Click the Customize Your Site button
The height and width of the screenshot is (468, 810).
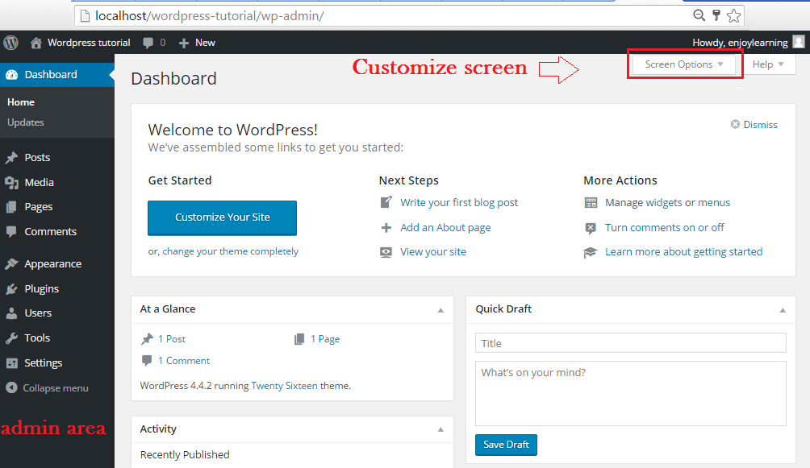click(222, 217)
